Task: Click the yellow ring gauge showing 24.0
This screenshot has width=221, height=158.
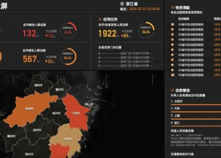Action: pos(146,30)
